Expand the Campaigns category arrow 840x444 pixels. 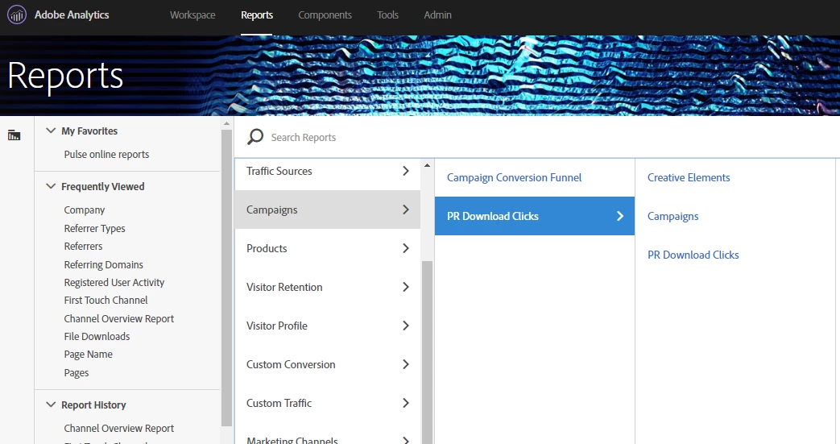click(x=406, y=210)
